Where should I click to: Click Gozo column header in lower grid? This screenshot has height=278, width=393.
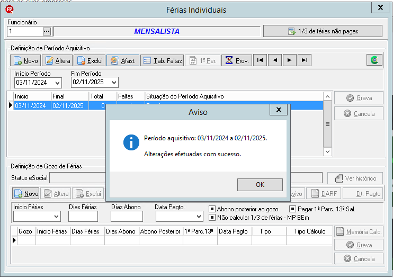25,231
